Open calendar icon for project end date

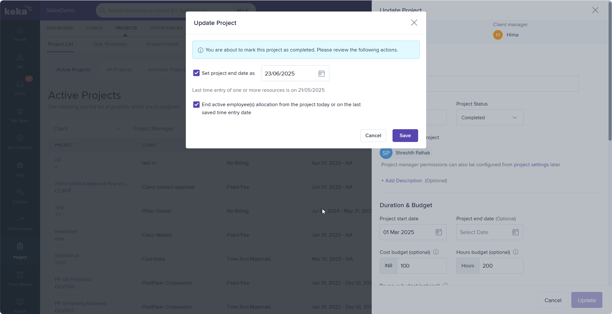pyautogui.click(x=515, y=232)
